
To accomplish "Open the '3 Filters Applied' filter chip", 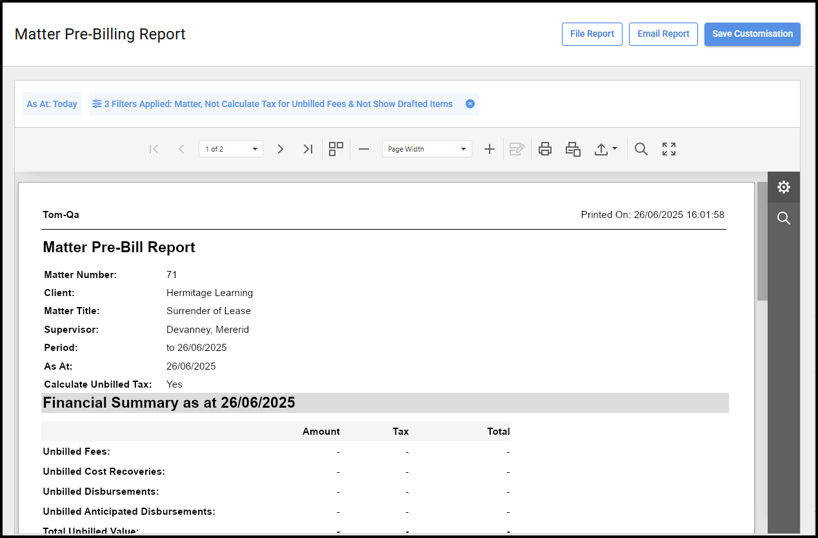I will pos(277,104).
